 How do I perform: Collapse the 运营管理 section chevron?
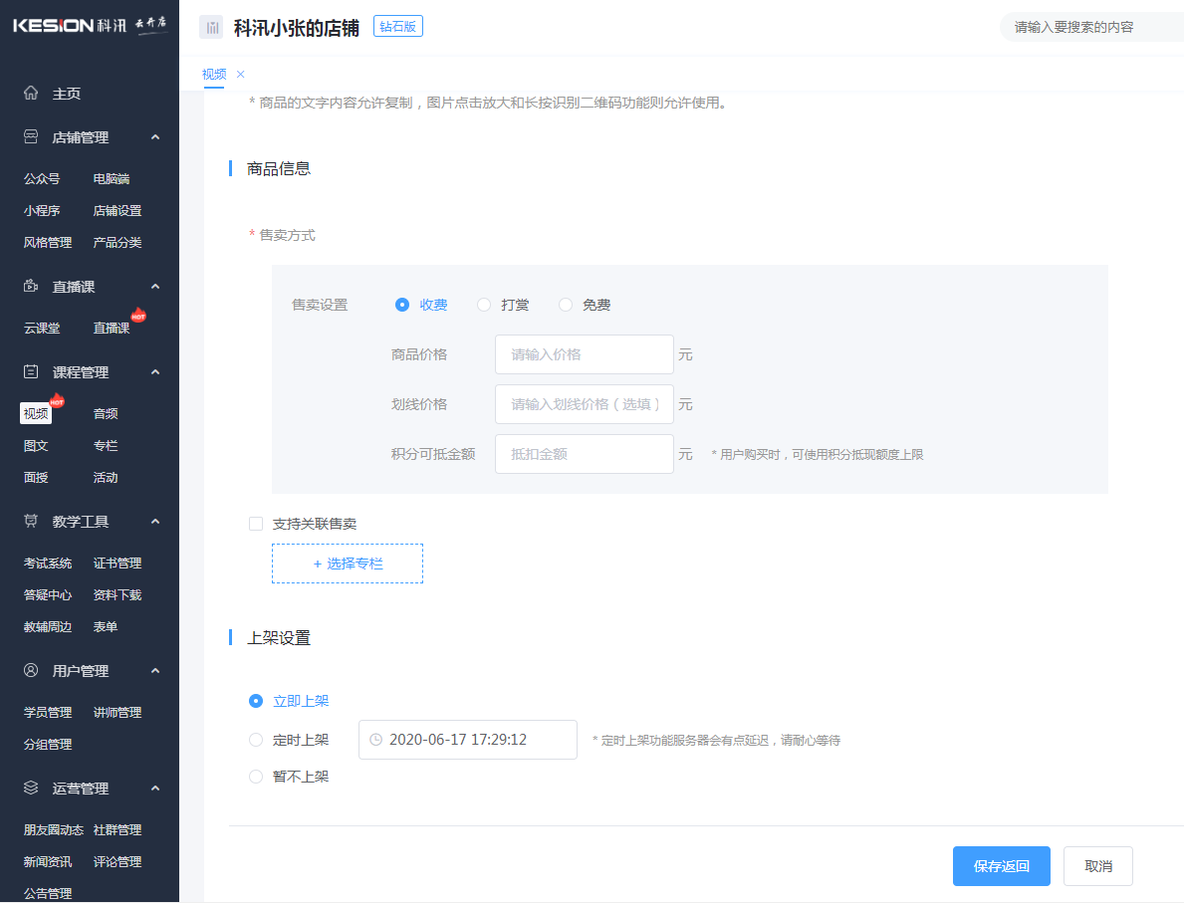(155, 788)
